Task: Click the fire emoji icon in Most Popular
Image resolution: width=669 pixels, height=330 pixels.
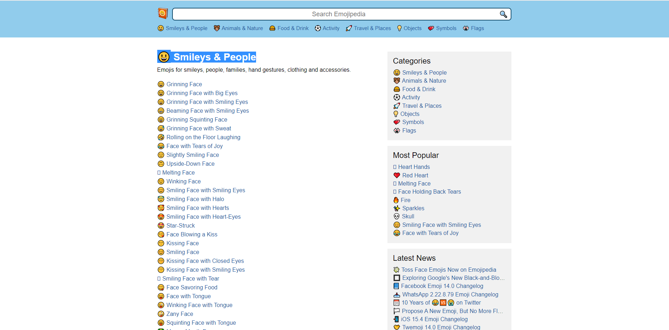Action: coord(396,200)
